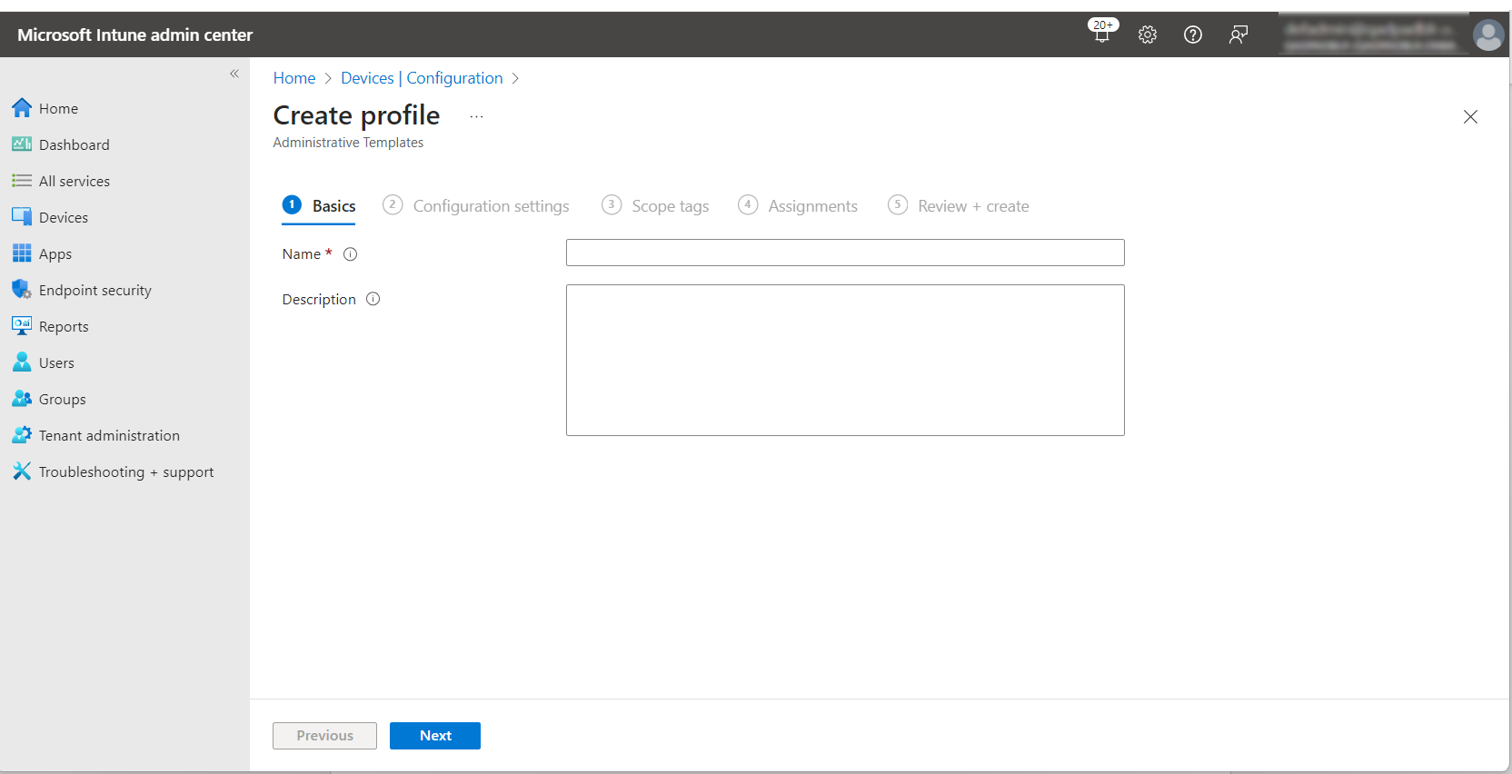The width and height of the screenshot is (1512, 774).
Task: Click the Next button
Action: pos(434,736)
